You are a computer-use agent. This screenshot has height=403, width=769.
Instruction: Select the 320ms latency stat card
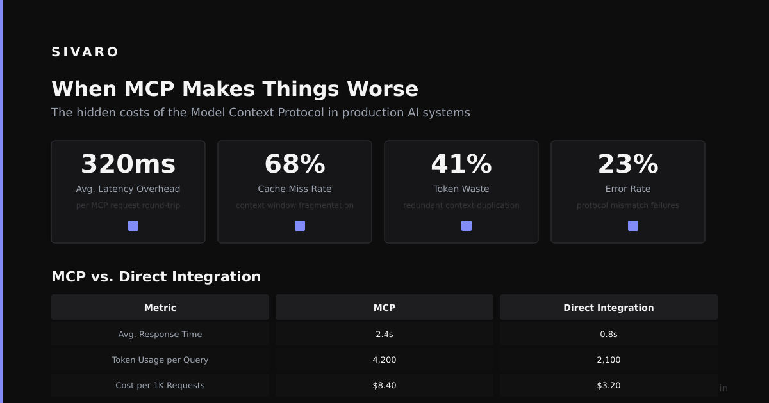pyautogui.click(x=128, y=192)
